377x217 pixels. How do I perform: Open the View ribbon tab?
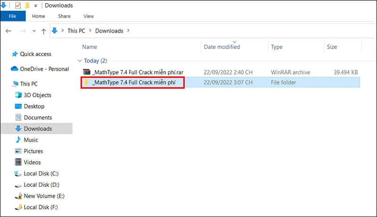(x=89, y=16)
